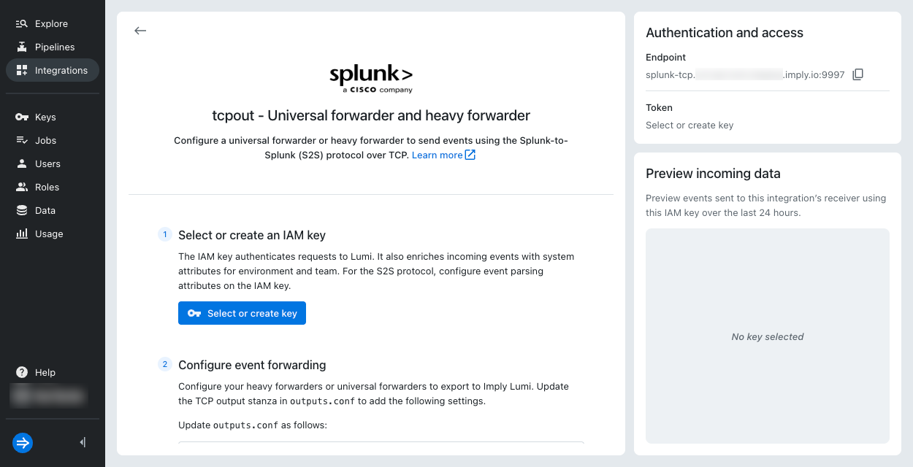Viewport: 913px width, 467px height.
Task: Collapse the sidebar with the chevron icon
Action: (83, 442)
